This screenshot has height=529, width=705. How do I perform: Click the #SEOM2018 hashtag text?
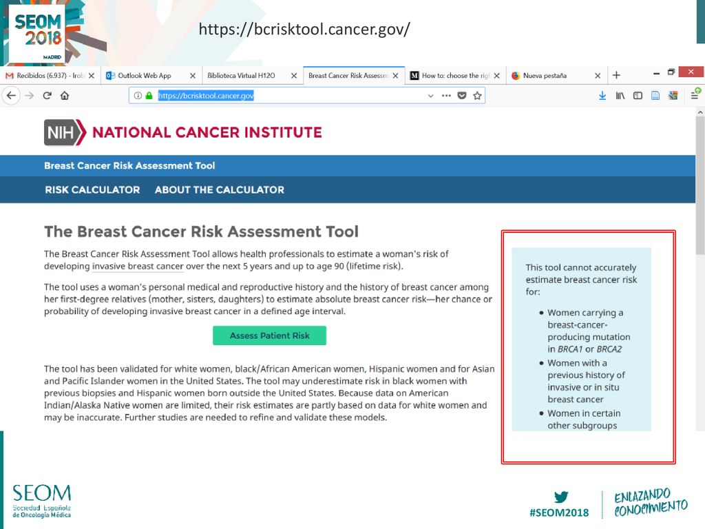(x=559, y=512)
